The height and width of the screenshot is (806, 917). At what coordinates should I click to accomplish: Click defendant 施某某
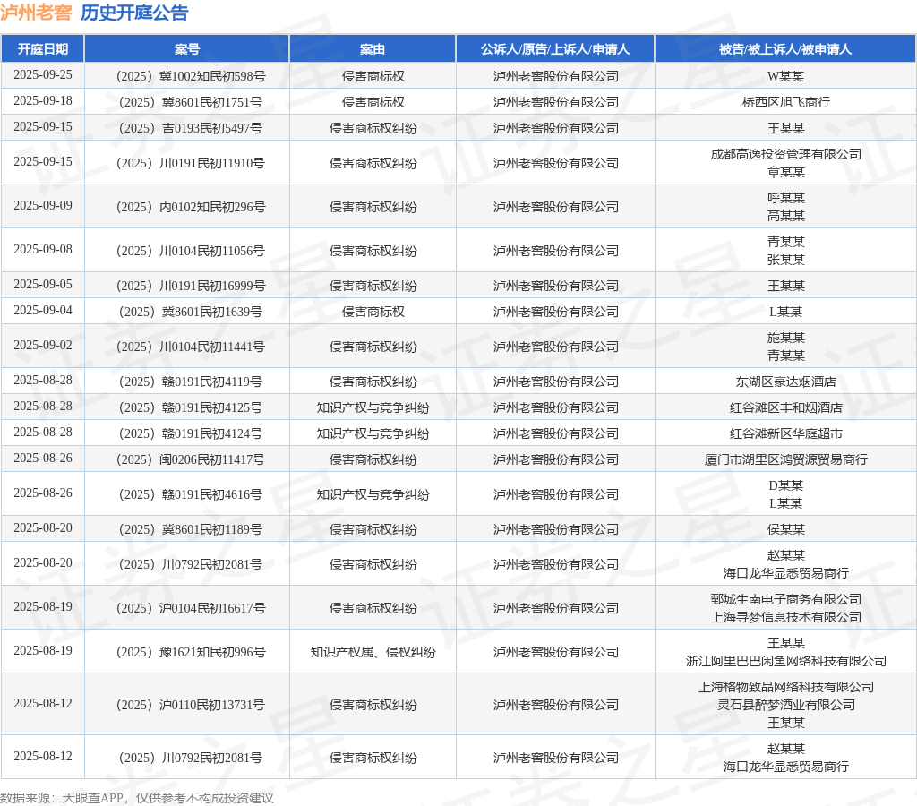pyautogui.click(x=785, y=339)
